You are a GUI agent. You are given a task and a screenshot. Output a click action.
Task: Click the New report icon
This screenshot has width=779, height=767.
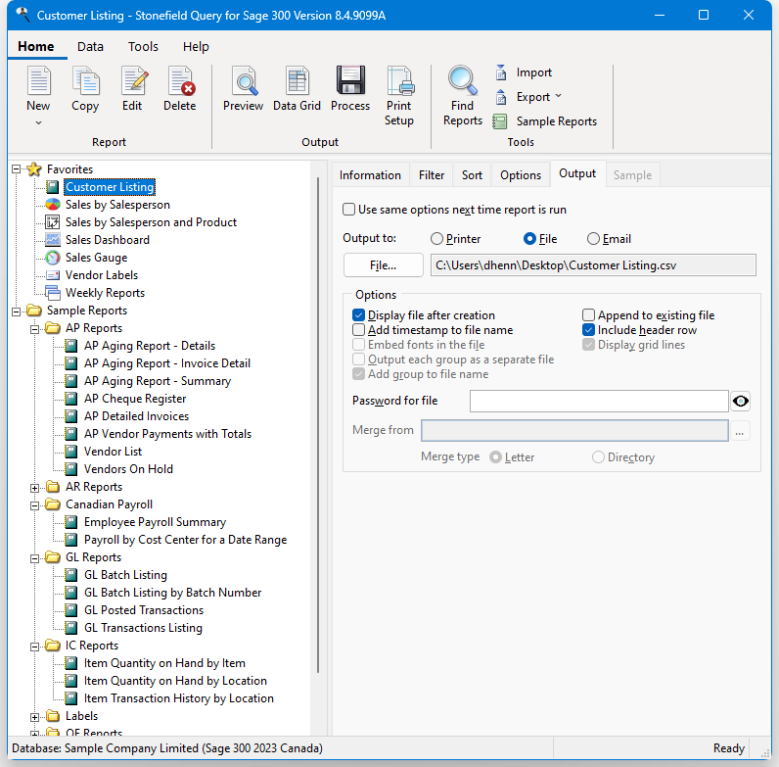[38, 81]
